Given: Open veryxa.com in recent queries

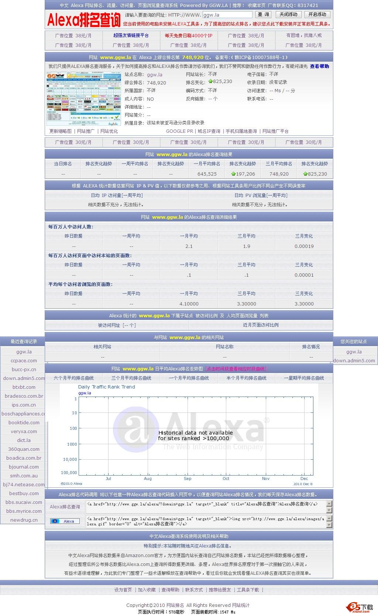Looking at the screenshot, I should pyautogui.click(x=24, y=432).
